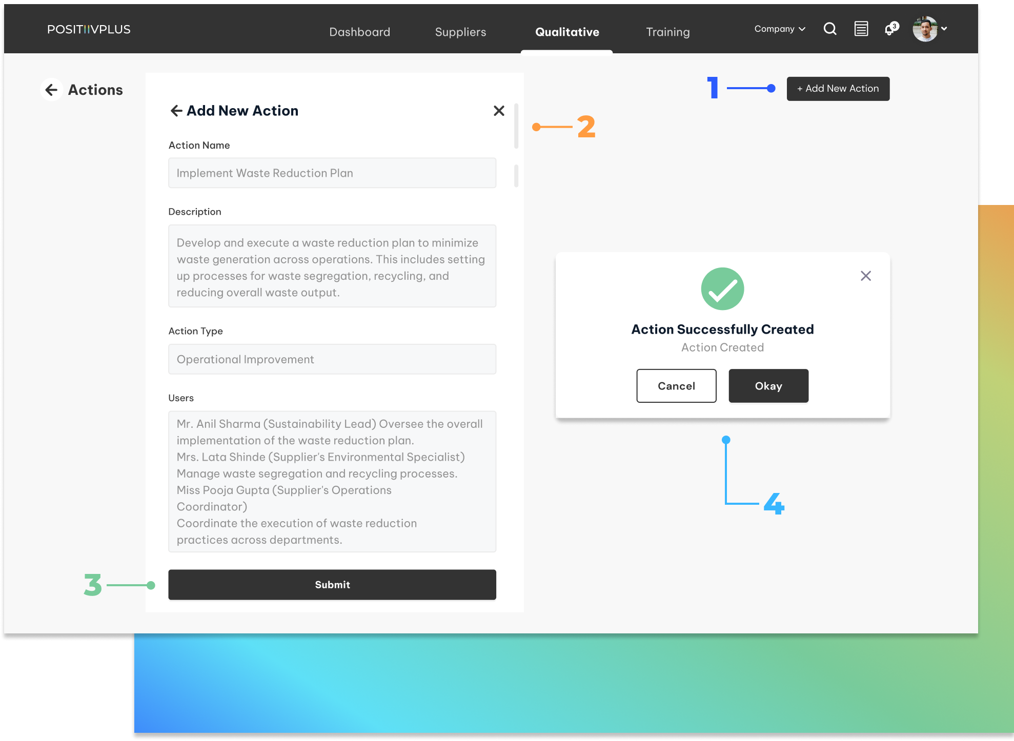Switch to the Dashboard tab
Image resolution: width=1014 pixels, height=741 pixels.
point(359,32)
